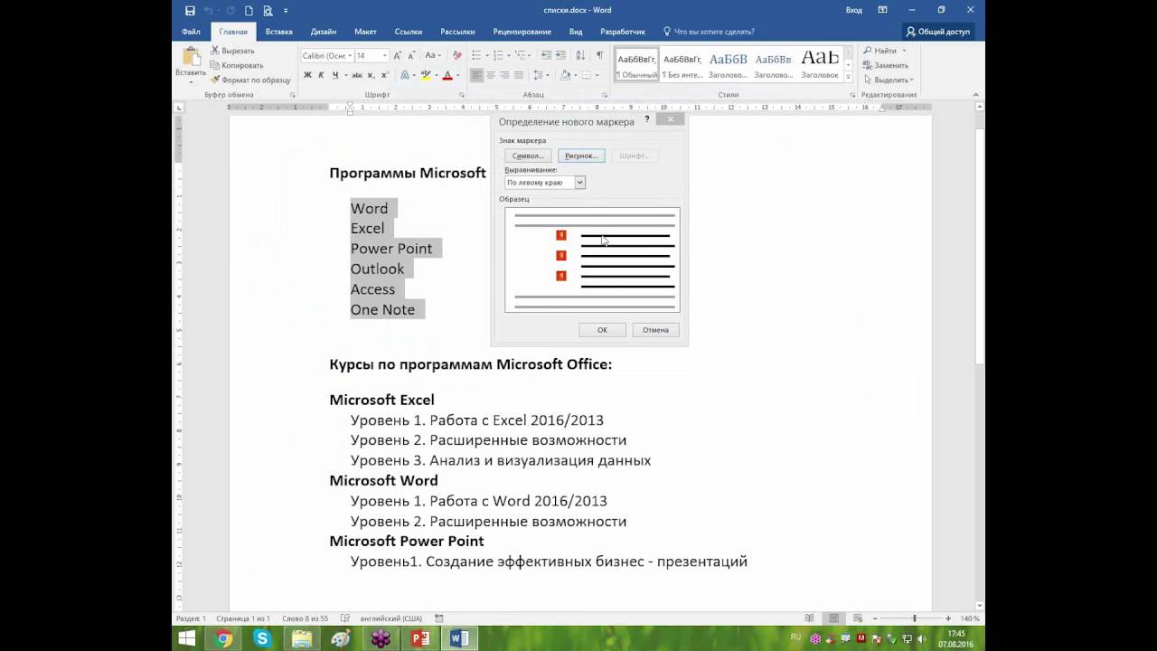
Task: Switch to the Вставка tab
Action: [279, 32]
